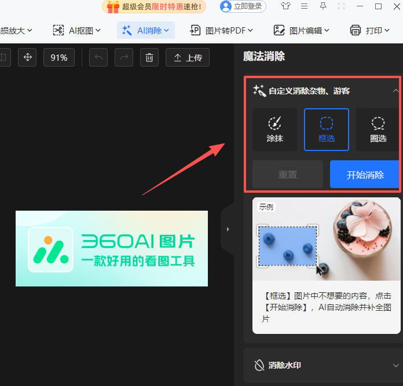
Task: Click the user avatar icon
Action: pyautogui.click(x=226, y=6)
